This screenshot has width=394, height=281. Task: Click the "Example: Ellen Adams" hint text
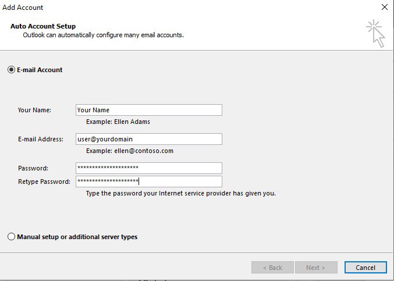tap(118, 122)
